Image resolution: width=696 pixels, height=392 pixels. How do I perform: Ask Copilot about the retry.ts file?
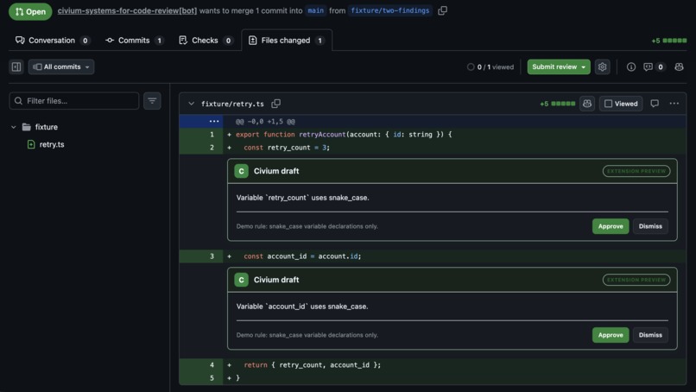(587, 104)
